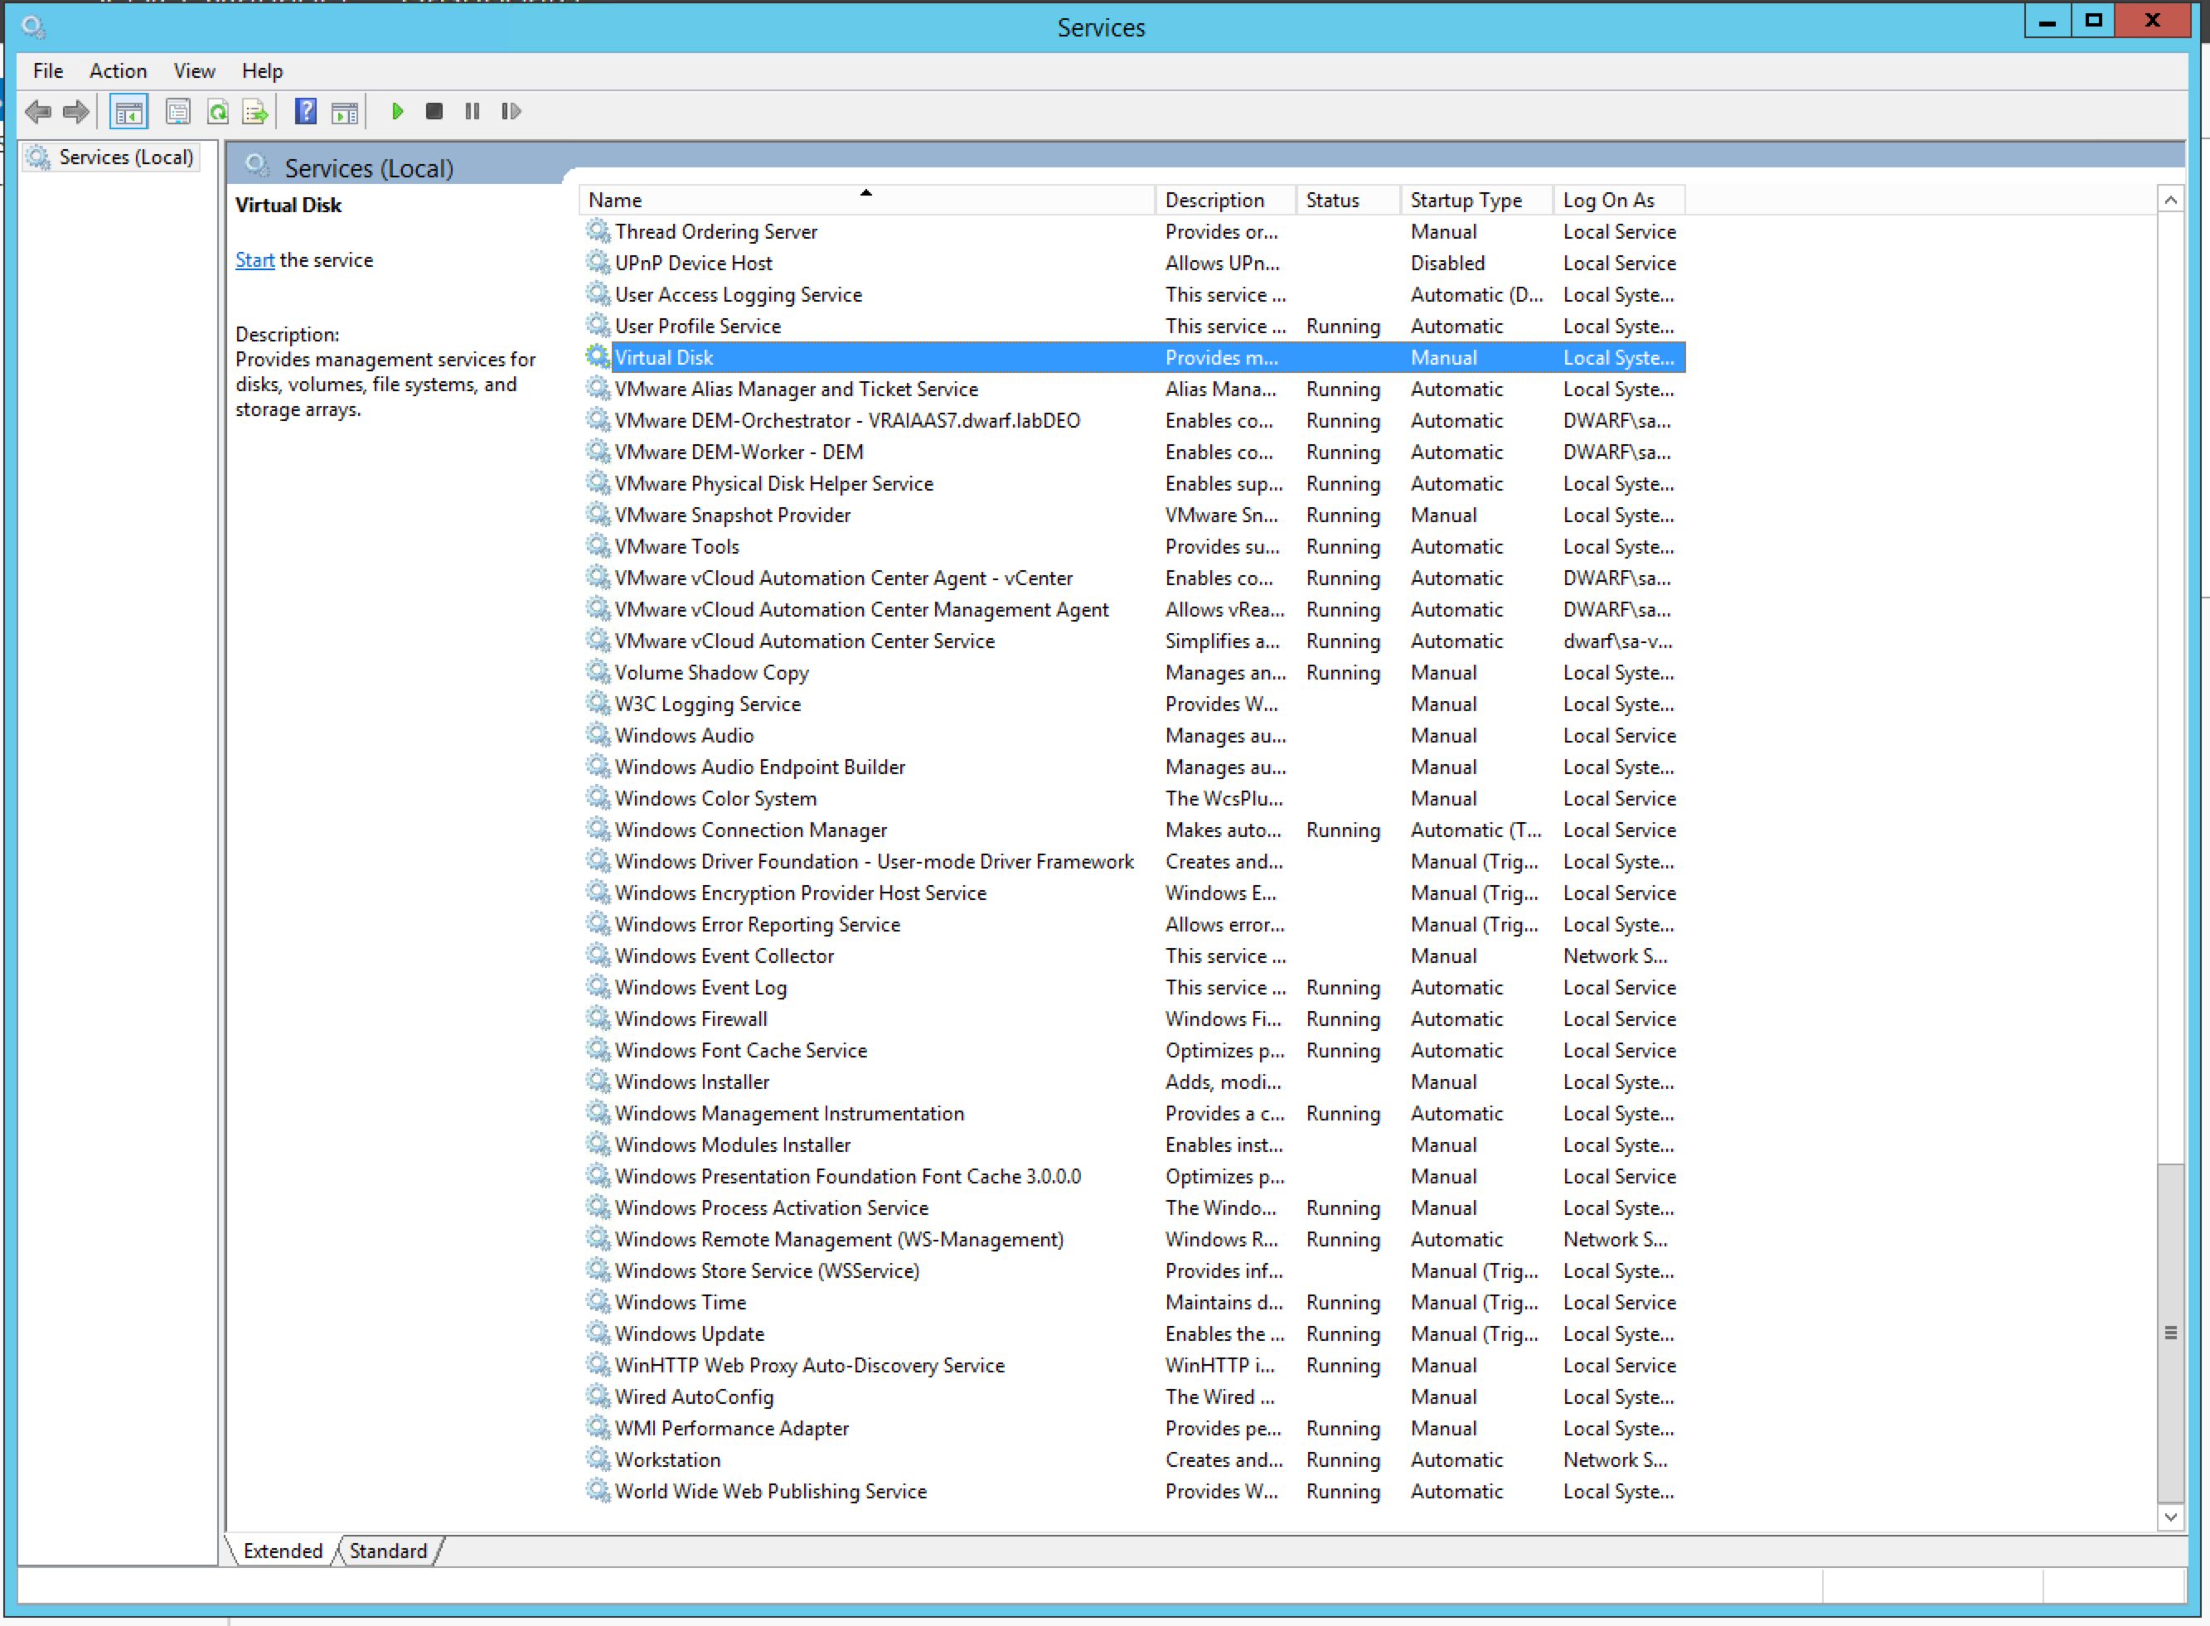Image resolution: width=2210 pixels, height=1626 pixels.
Task: Pause the service via toolbar icon
Action: 473,111
